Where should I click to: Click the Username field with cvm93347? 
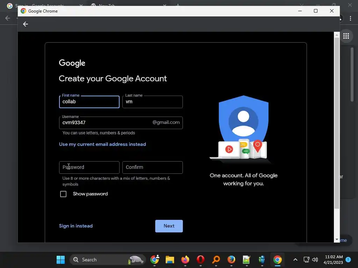[x=121, y=123]
